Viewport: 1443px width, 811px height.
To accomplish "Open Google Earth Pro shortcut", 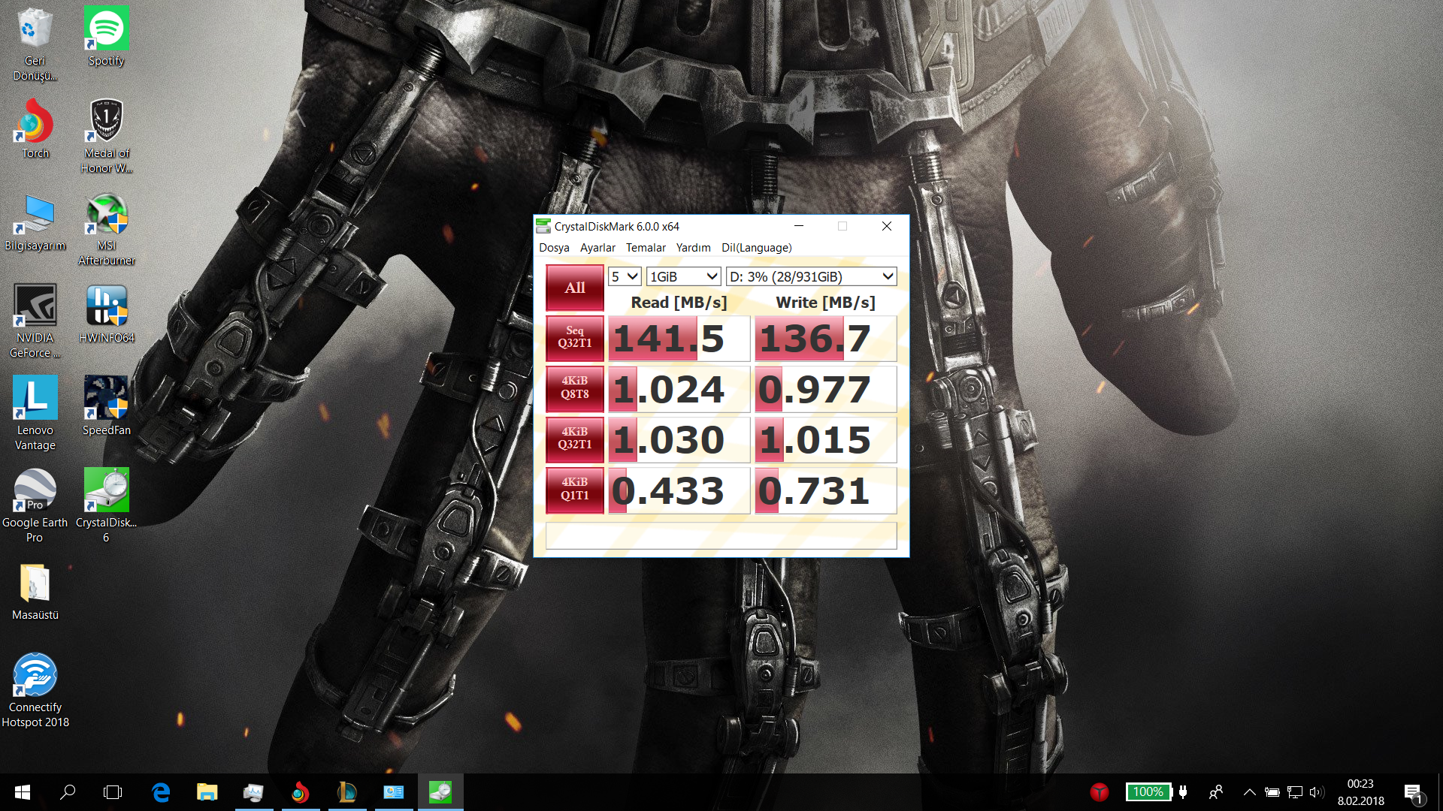I will click(x=35, y=492).
